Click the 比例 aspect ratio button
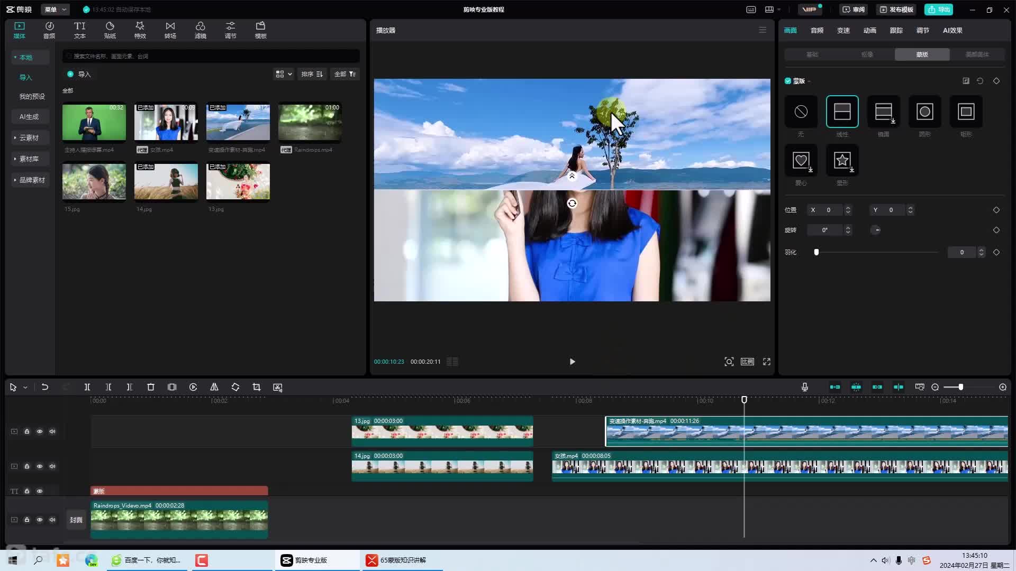1016x571 pixels. point(747,362)
